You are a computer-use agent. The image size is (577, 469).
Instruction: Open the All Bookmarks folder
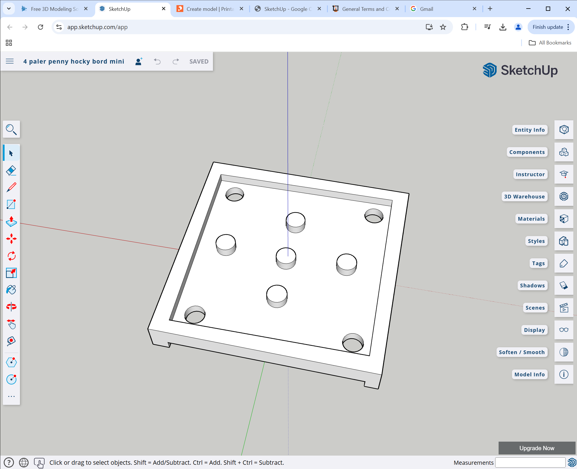click(x=550, y=43)
